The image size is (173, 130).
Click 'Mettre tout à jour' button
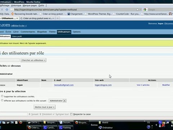click(x=44, y=107)
